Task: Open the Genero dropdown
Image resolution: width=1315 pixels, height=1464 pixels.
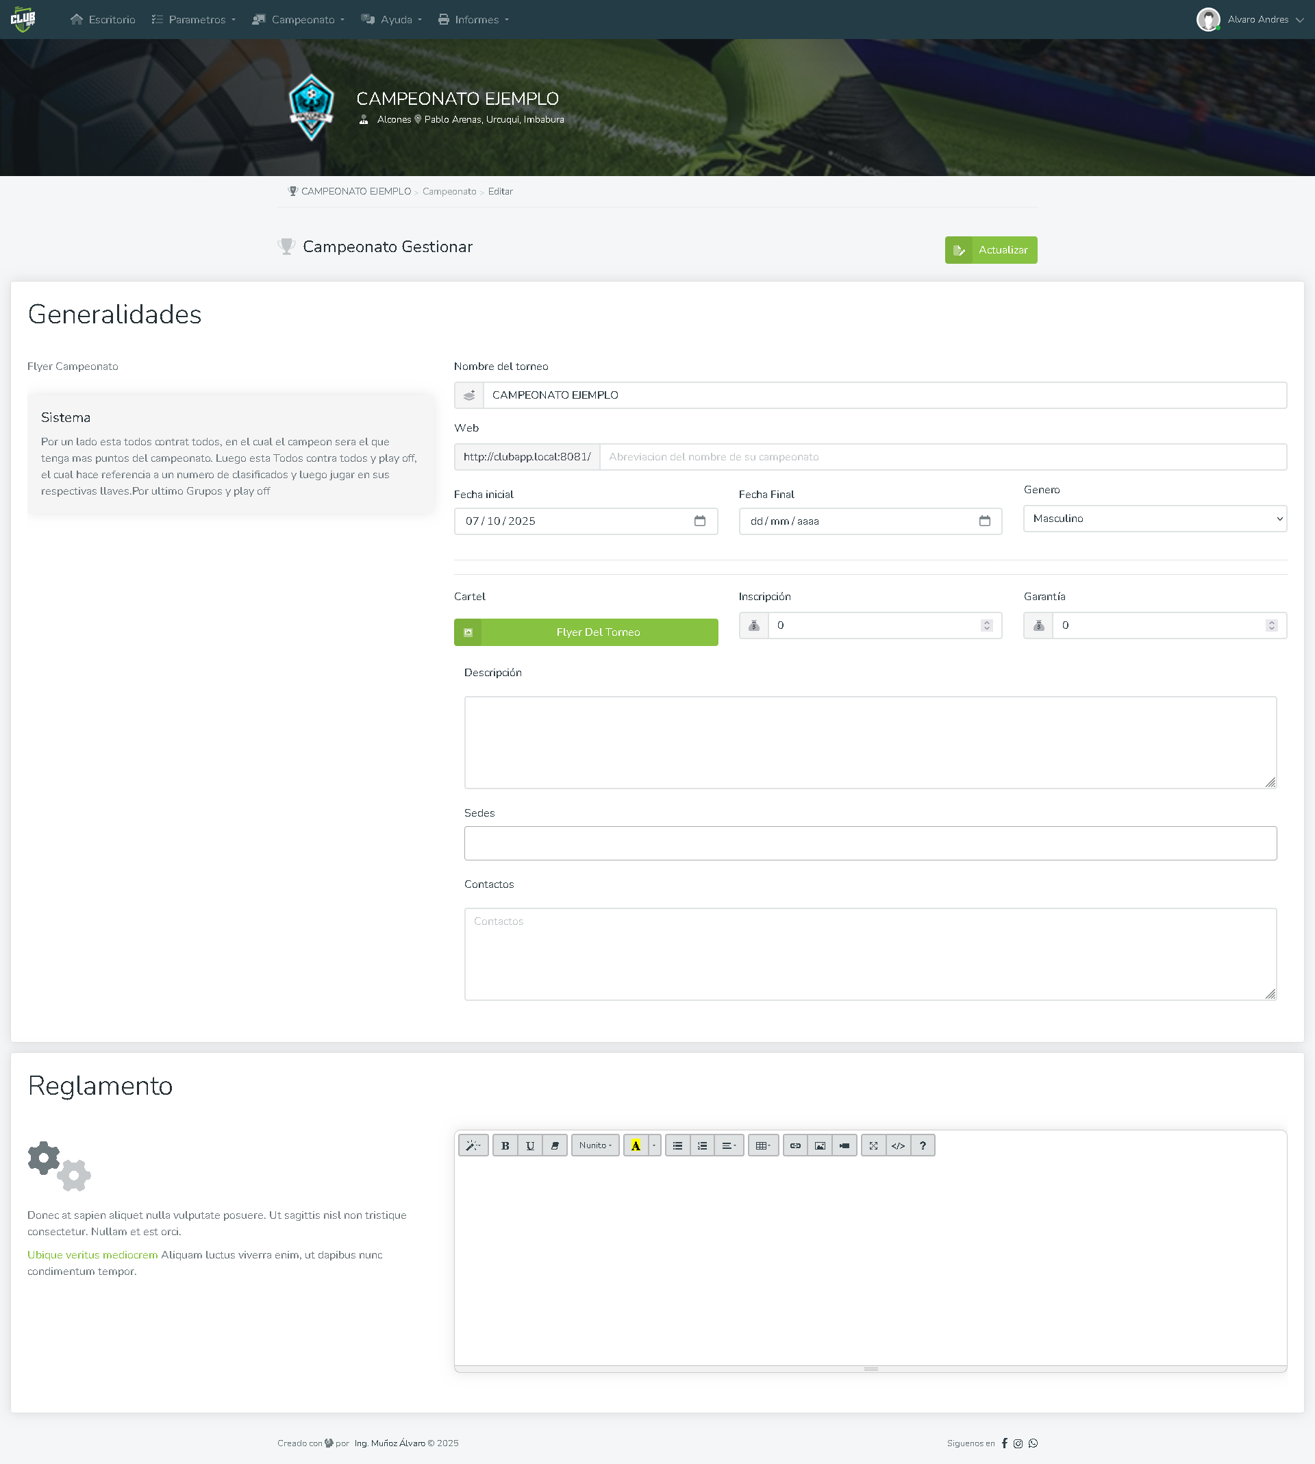Action: [x=1155, y=519]
